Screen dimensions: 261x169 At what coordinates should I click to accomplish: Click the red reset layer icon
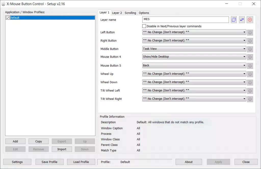coord(250,20)
